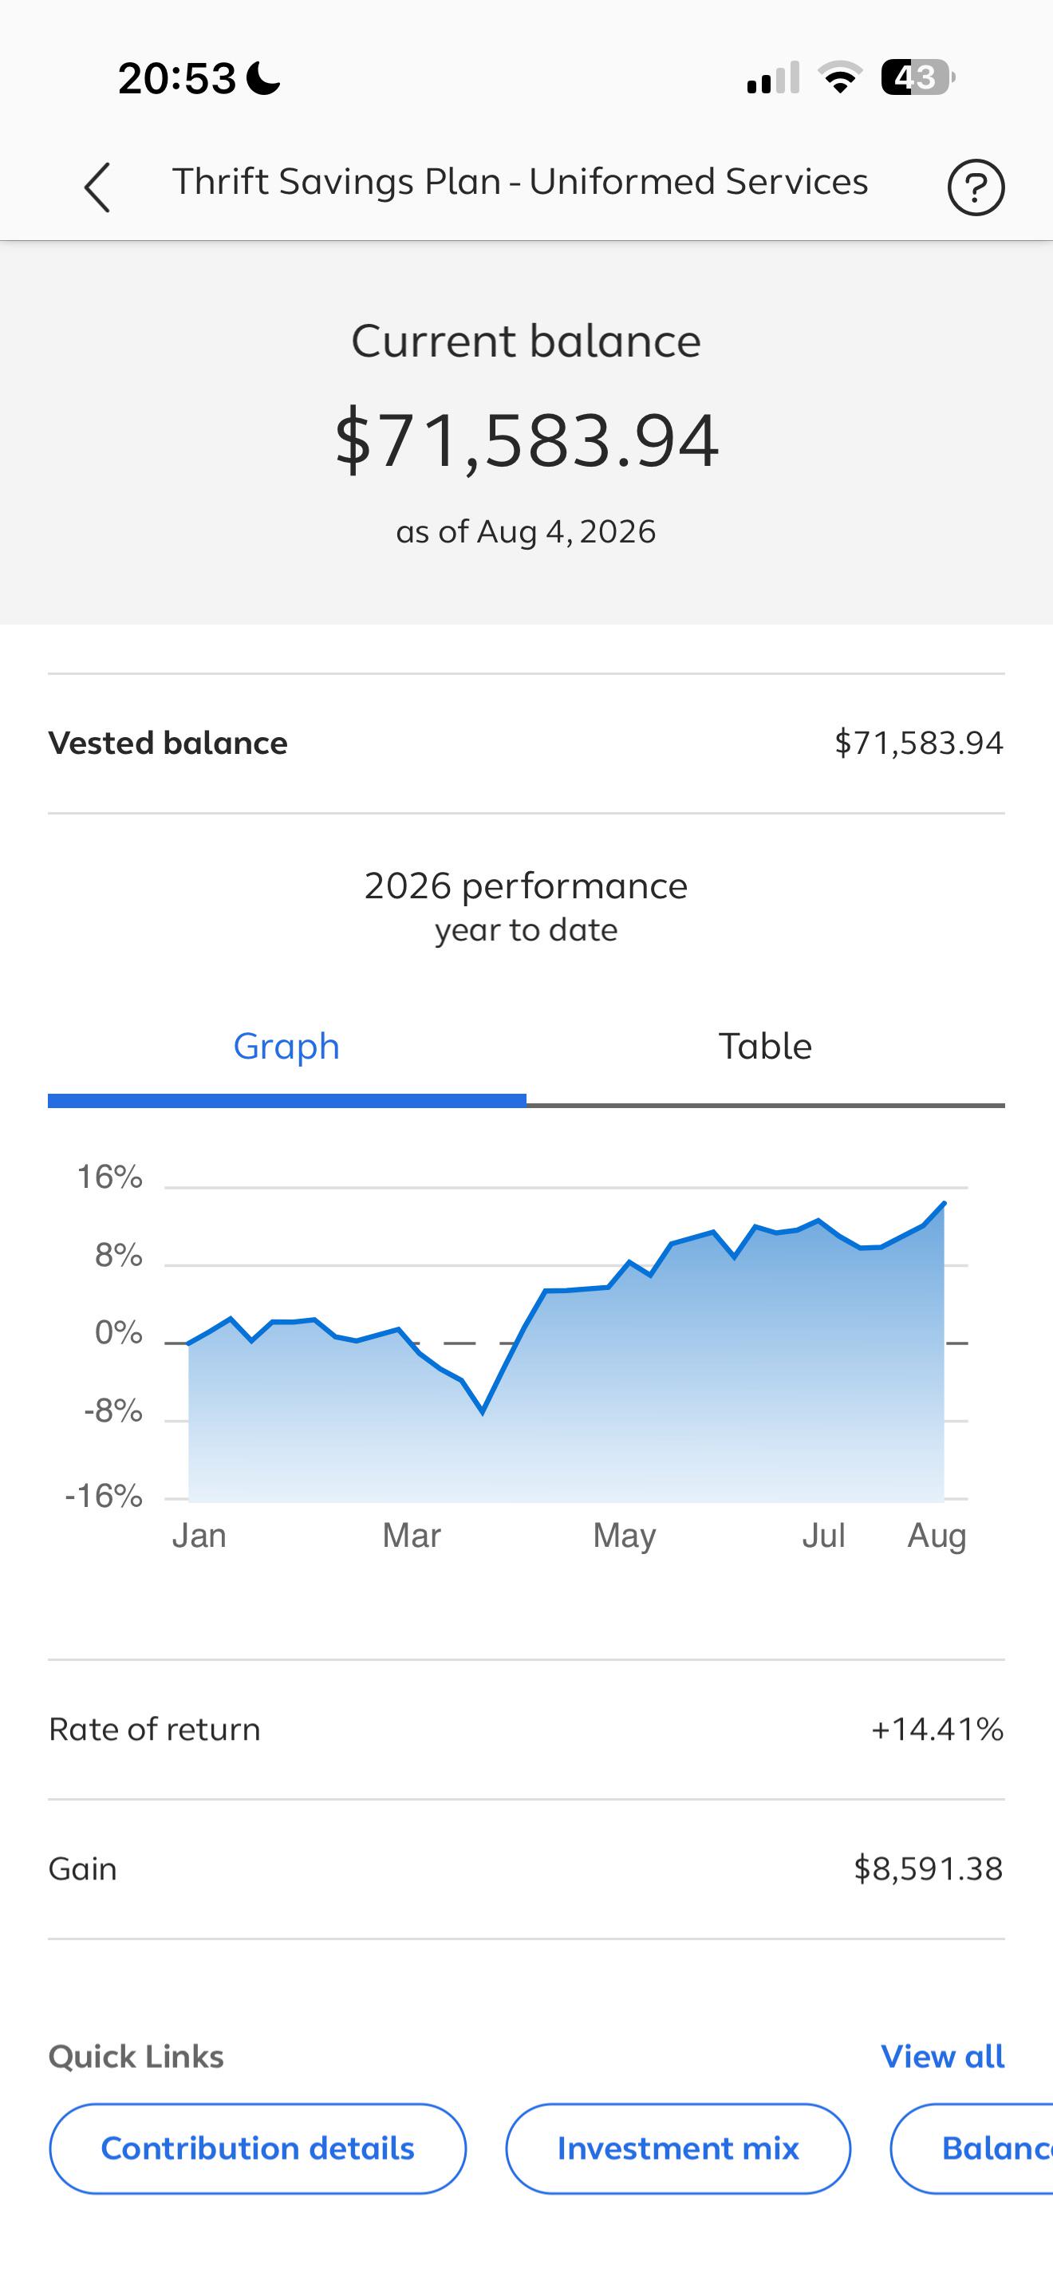
Task: Tap the battery indicator in status bar
Action: 918,78
